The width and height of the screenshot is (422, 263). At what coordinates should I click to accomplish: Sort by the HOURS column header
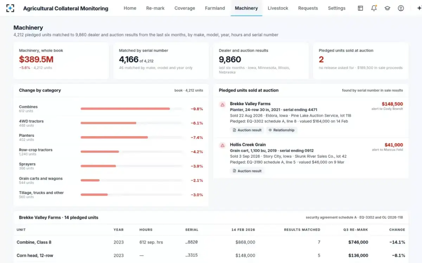point(146,230)
